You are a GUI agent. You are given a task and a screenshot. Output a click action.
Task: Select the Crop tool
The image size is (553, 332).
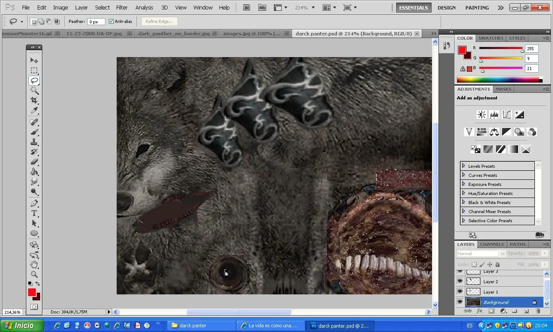pos(34,101)
